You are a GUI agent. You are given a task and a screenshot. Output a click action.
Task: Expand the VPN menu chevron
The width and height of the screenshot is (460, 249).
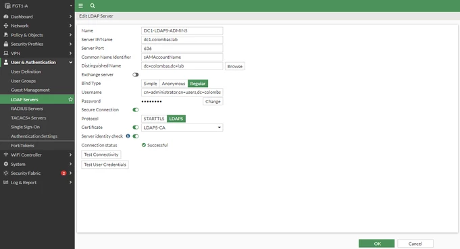point(70,53)
